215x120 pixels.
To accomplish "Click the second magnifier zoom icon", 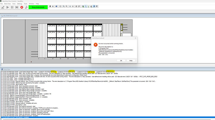I will [x=66, y=6].
